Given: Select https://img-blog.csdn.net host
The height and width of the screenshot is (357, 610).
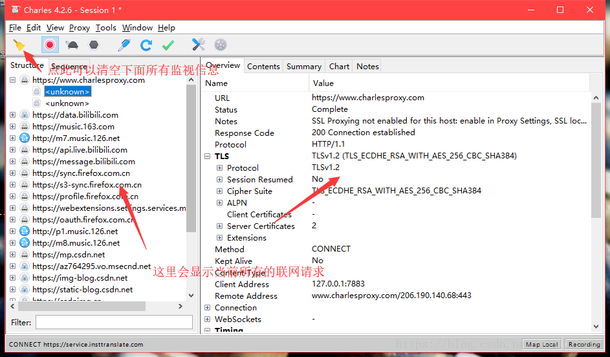Looking at the screenshot, I should click(x=80, y=278).
